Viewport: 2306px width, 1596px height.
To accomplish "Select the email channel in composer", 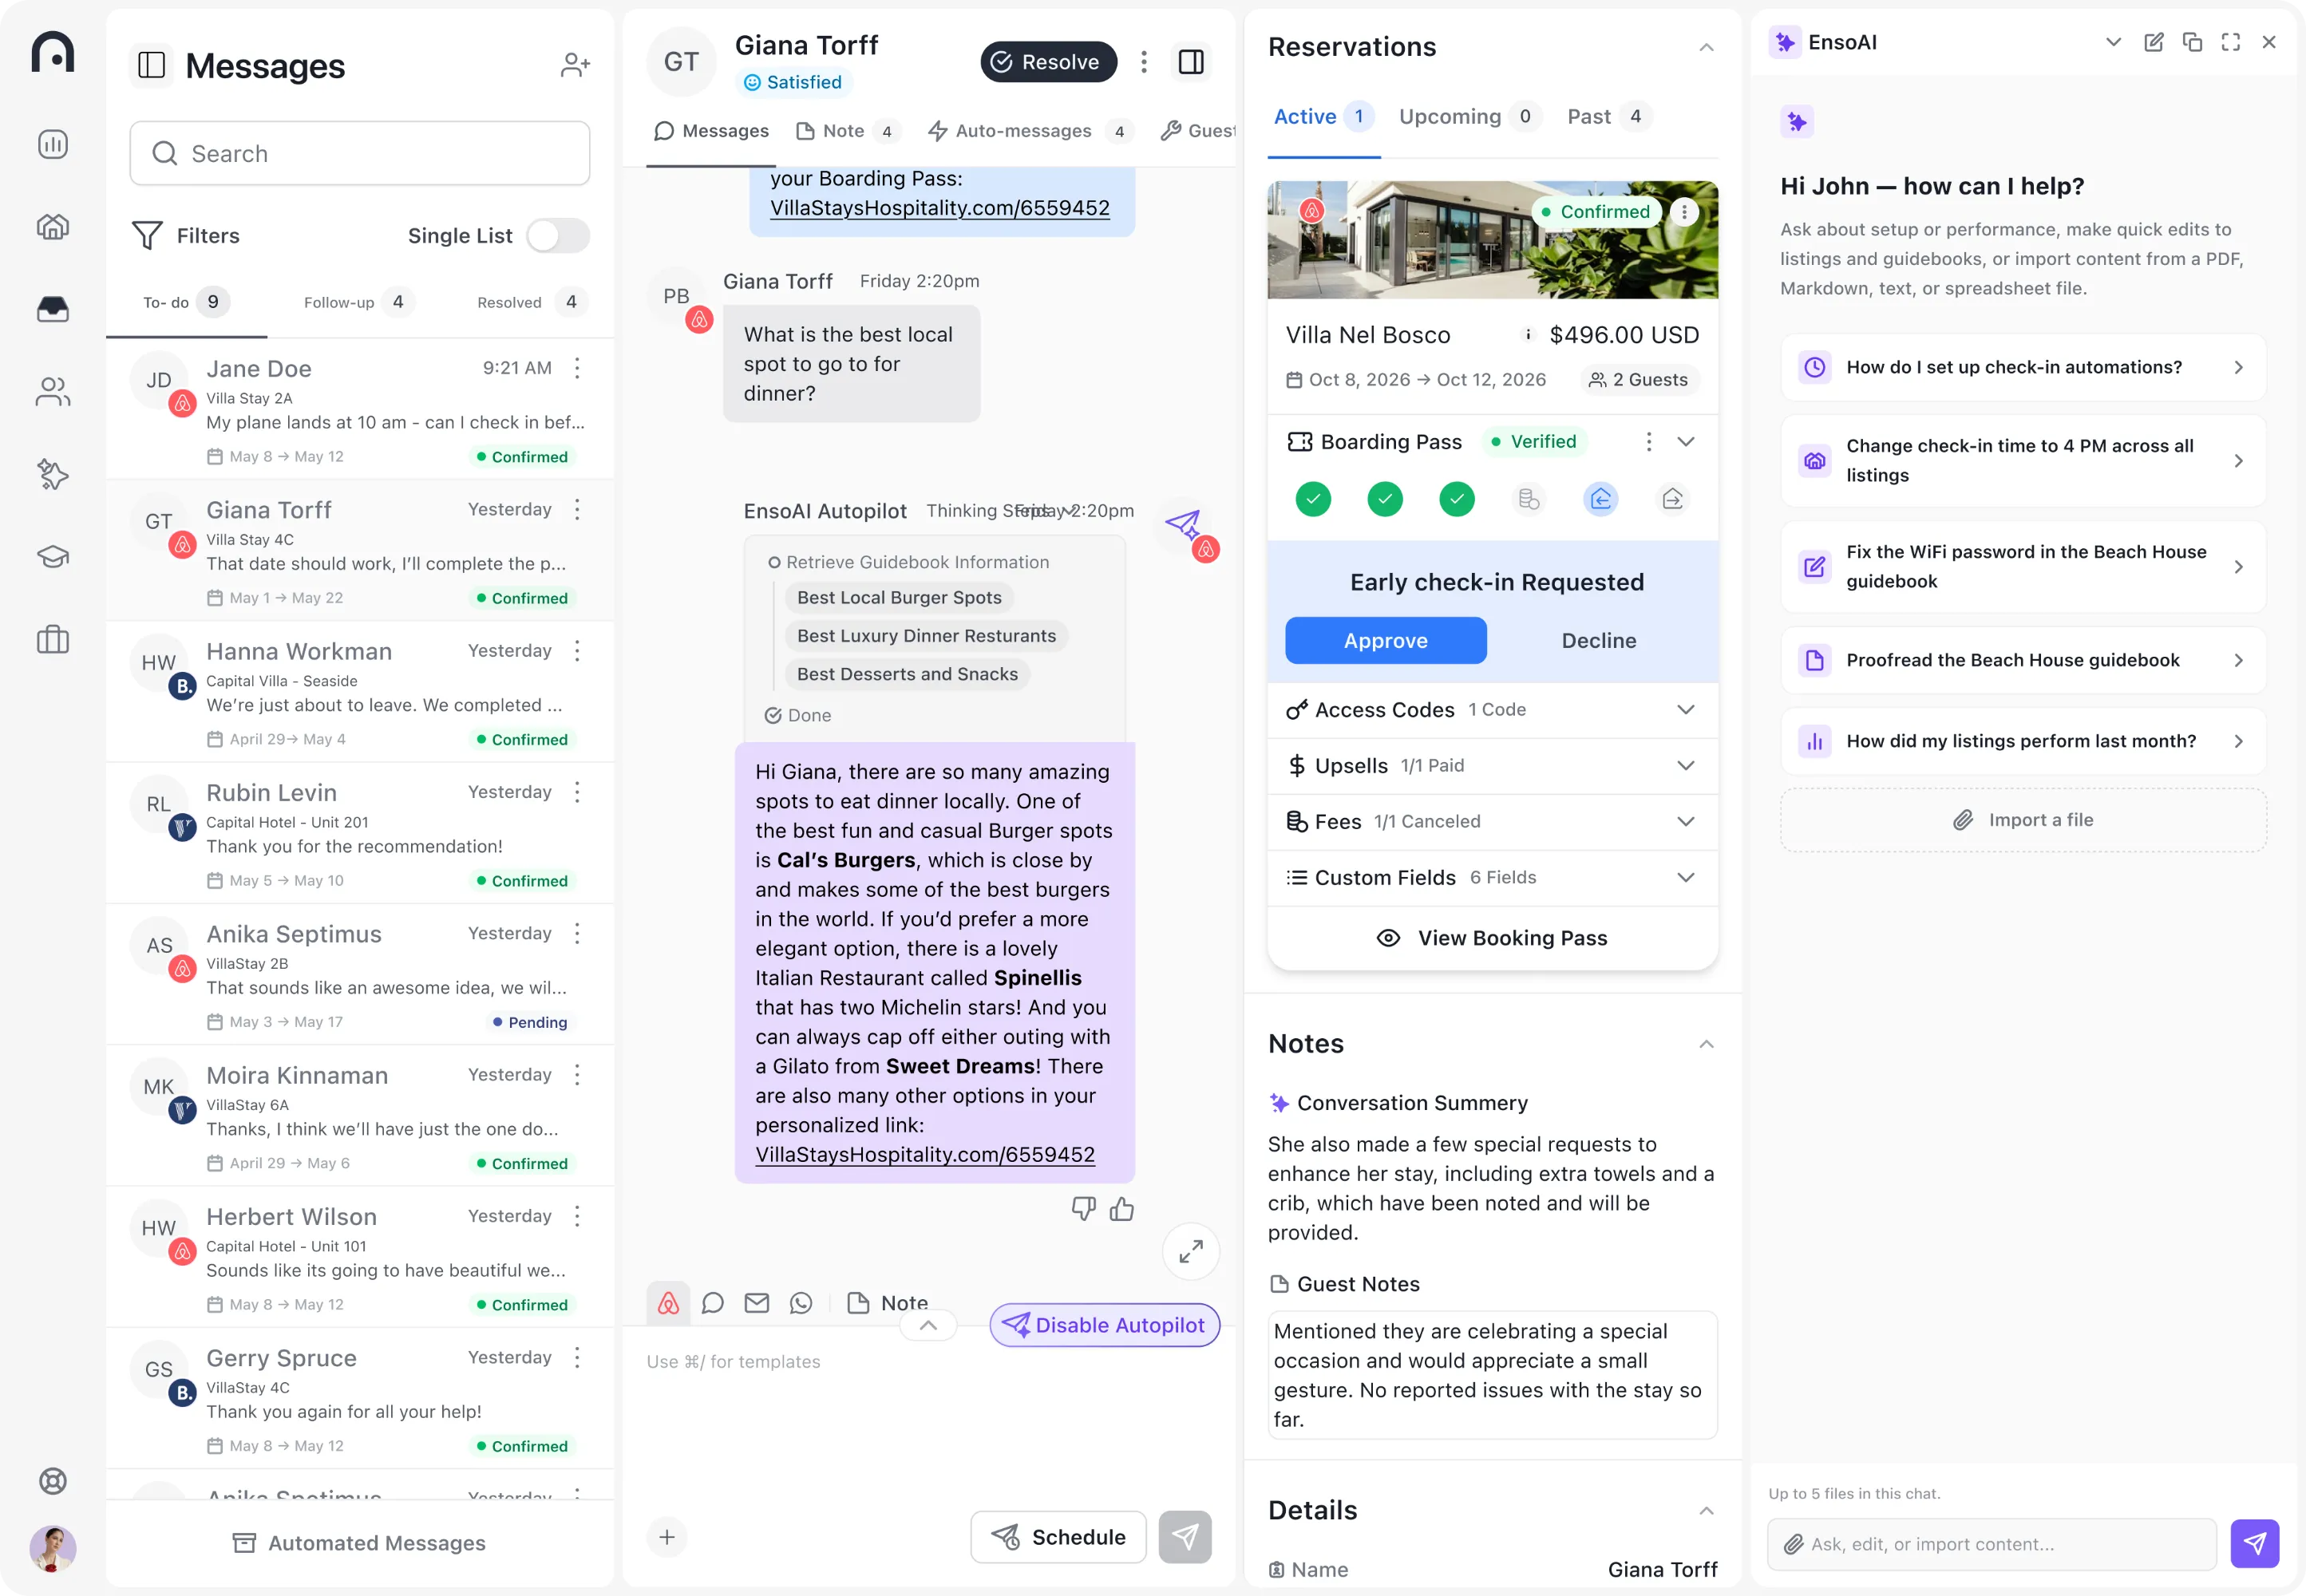I will click(757, 1303).
